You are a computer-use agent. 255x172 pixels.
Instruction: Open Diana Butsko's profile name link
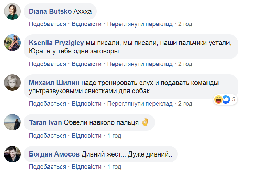(x=50, y=11)
